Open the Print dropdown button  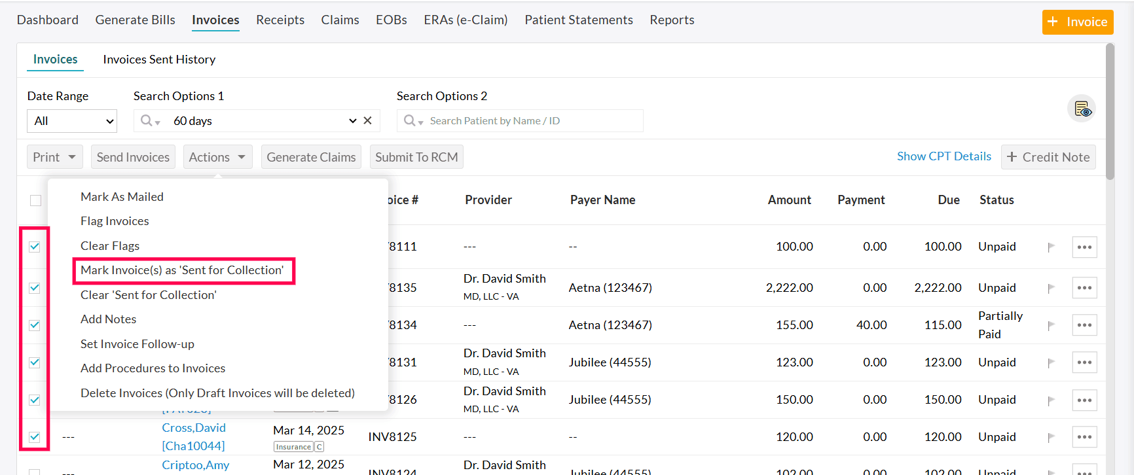tap(55, 157)
